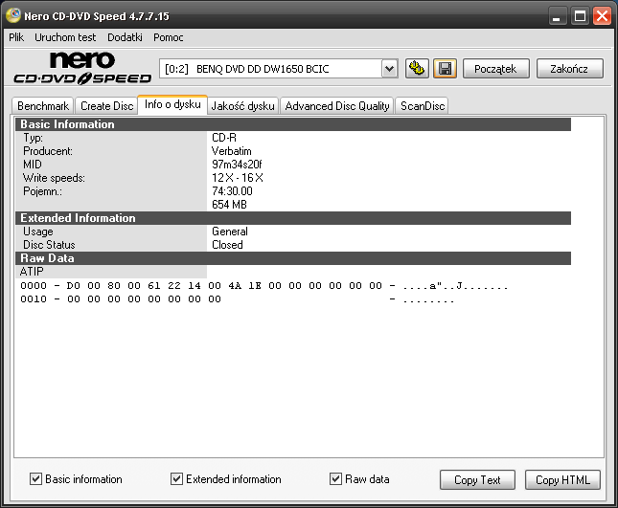Screen dimensions: 618x508
Task: Click the Disc Status label
Action: coord(49,245)
